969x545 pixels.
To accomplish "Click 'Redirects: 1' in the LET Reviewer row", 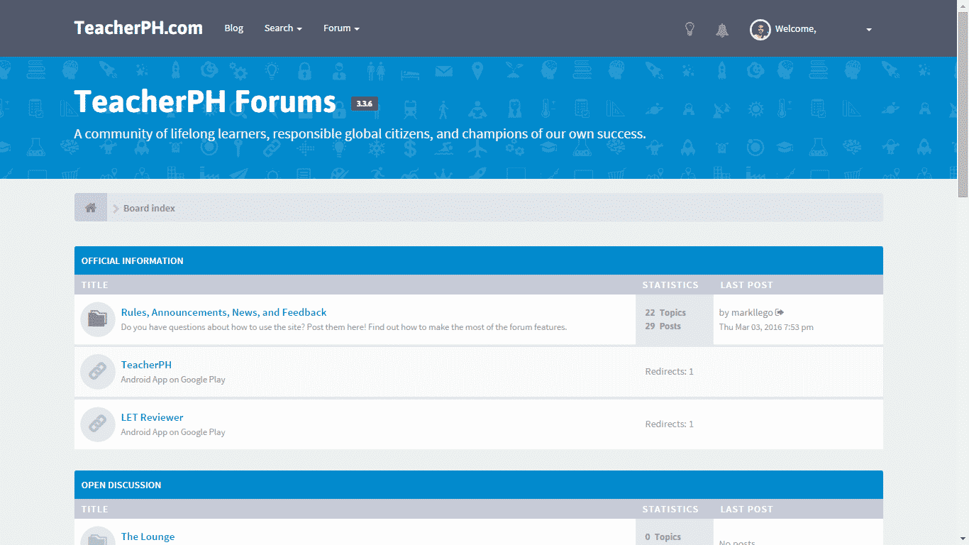I will coord(669,424).
